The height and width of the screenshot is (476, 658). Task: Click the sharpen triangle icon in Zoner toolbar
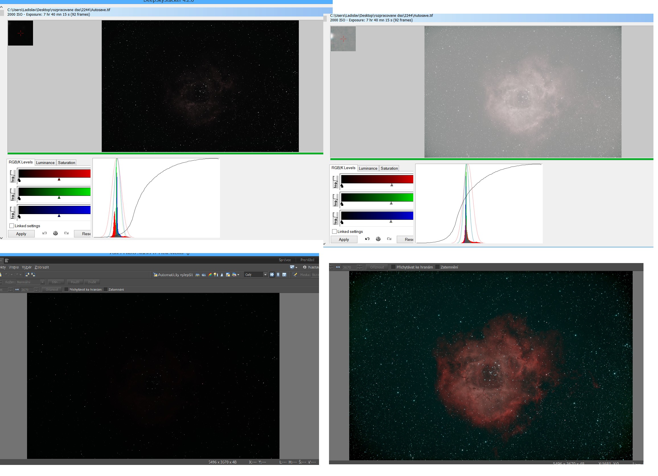pos(222,274)
